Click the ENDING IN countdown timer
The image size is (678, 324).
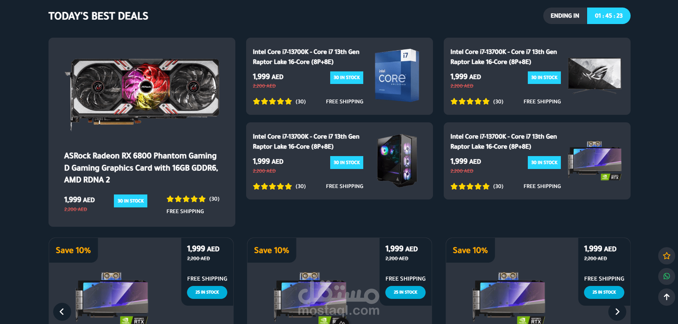(608, 16)
